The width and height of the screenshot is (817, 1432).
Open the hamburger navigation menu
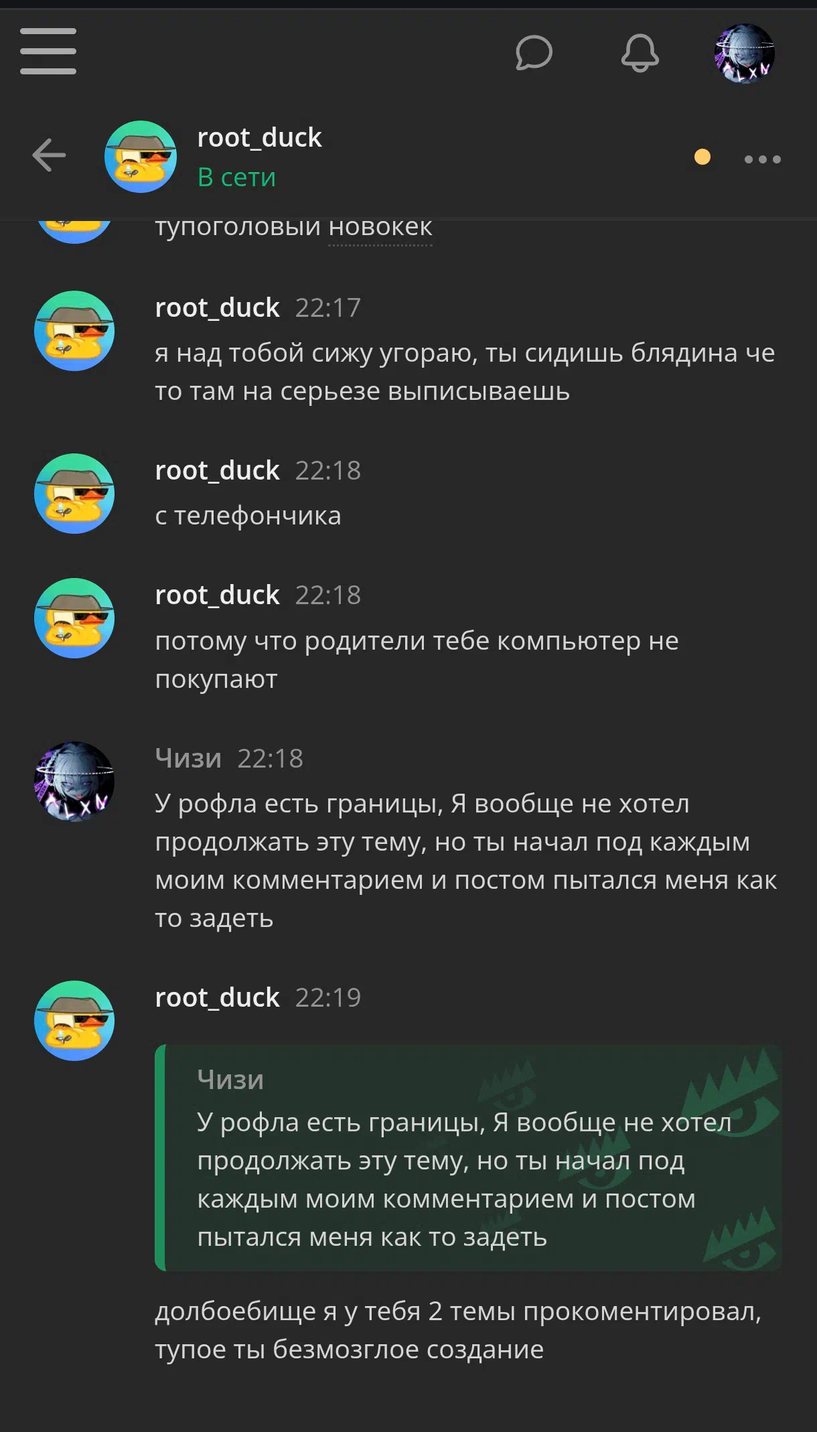point(48,52)
